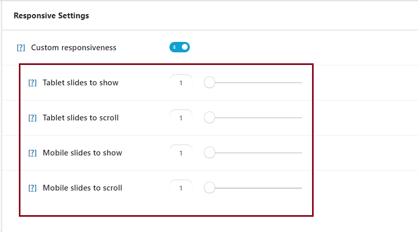Image resolution: width=418 pixels, height=234 pixels.
Task: Click the Custom responsiveness label
Action: click(74, 48)
